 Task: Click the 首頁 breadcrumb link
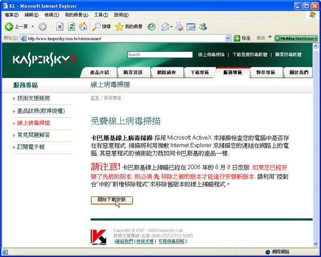(x=95, y=98)
